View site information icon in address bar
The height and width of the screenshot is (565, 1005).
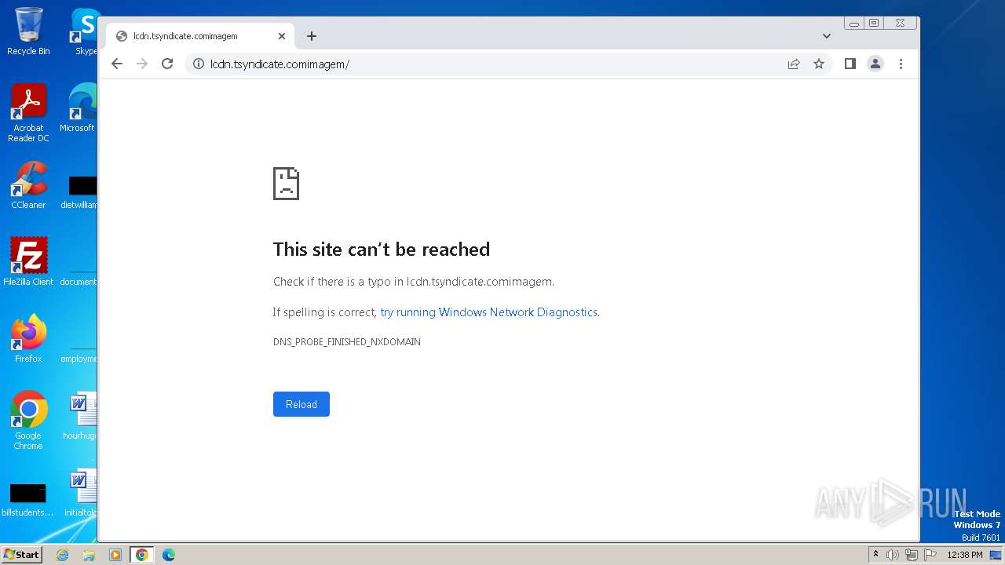[199, 64]
